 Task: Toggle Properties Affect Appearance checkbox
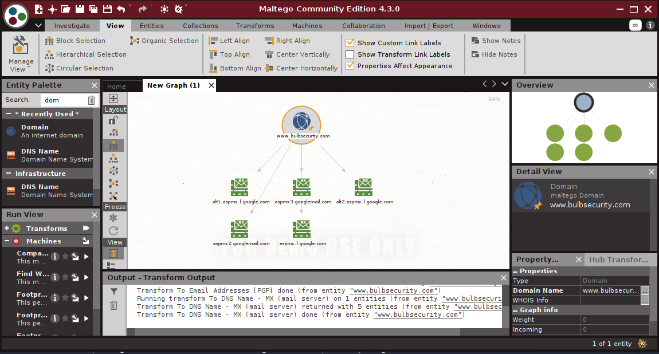pyautogui.click(x=350, y=66)
